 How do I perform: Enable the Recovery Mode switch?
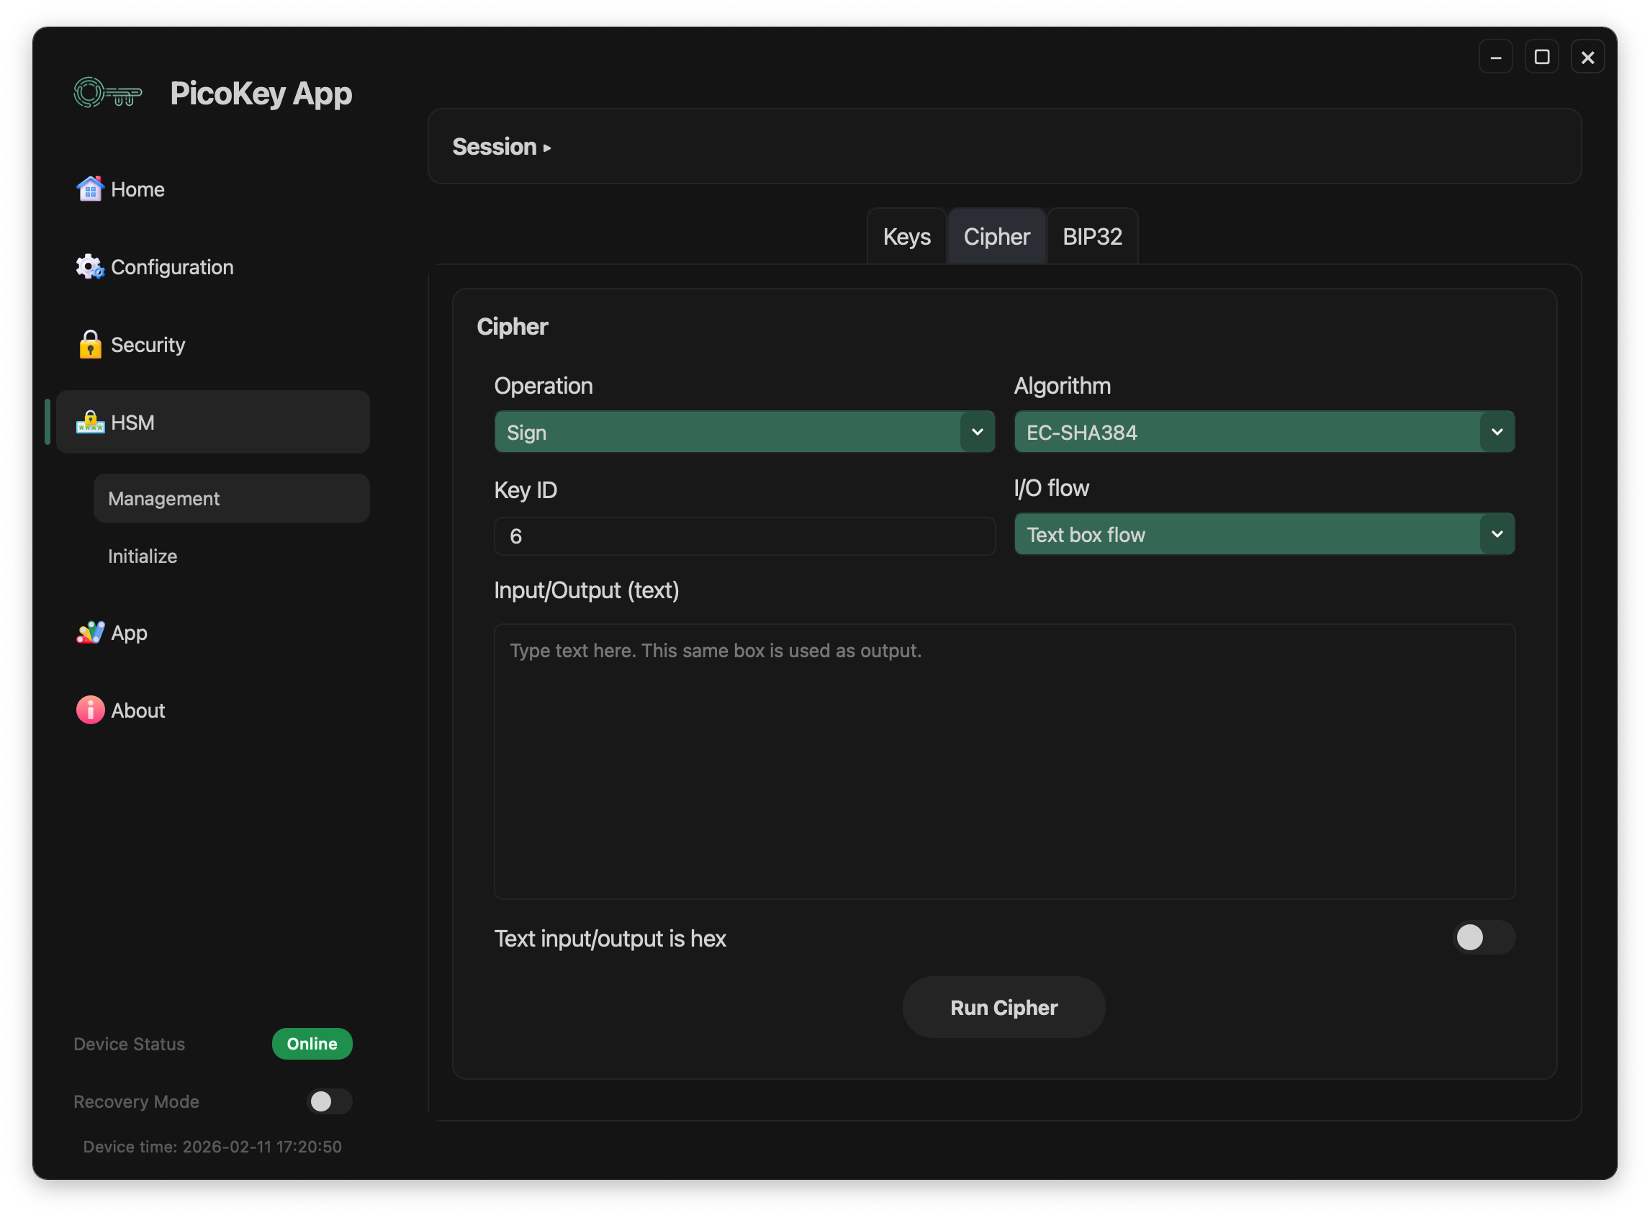click(x=329, y=1101)
